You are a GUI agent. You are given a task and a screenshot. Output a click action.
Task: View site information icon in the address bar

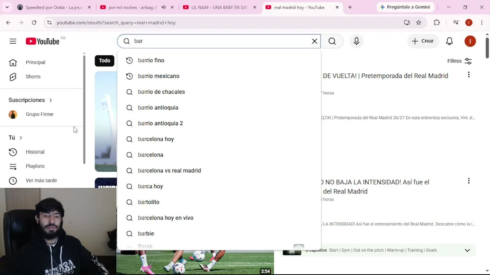point(49,23)
